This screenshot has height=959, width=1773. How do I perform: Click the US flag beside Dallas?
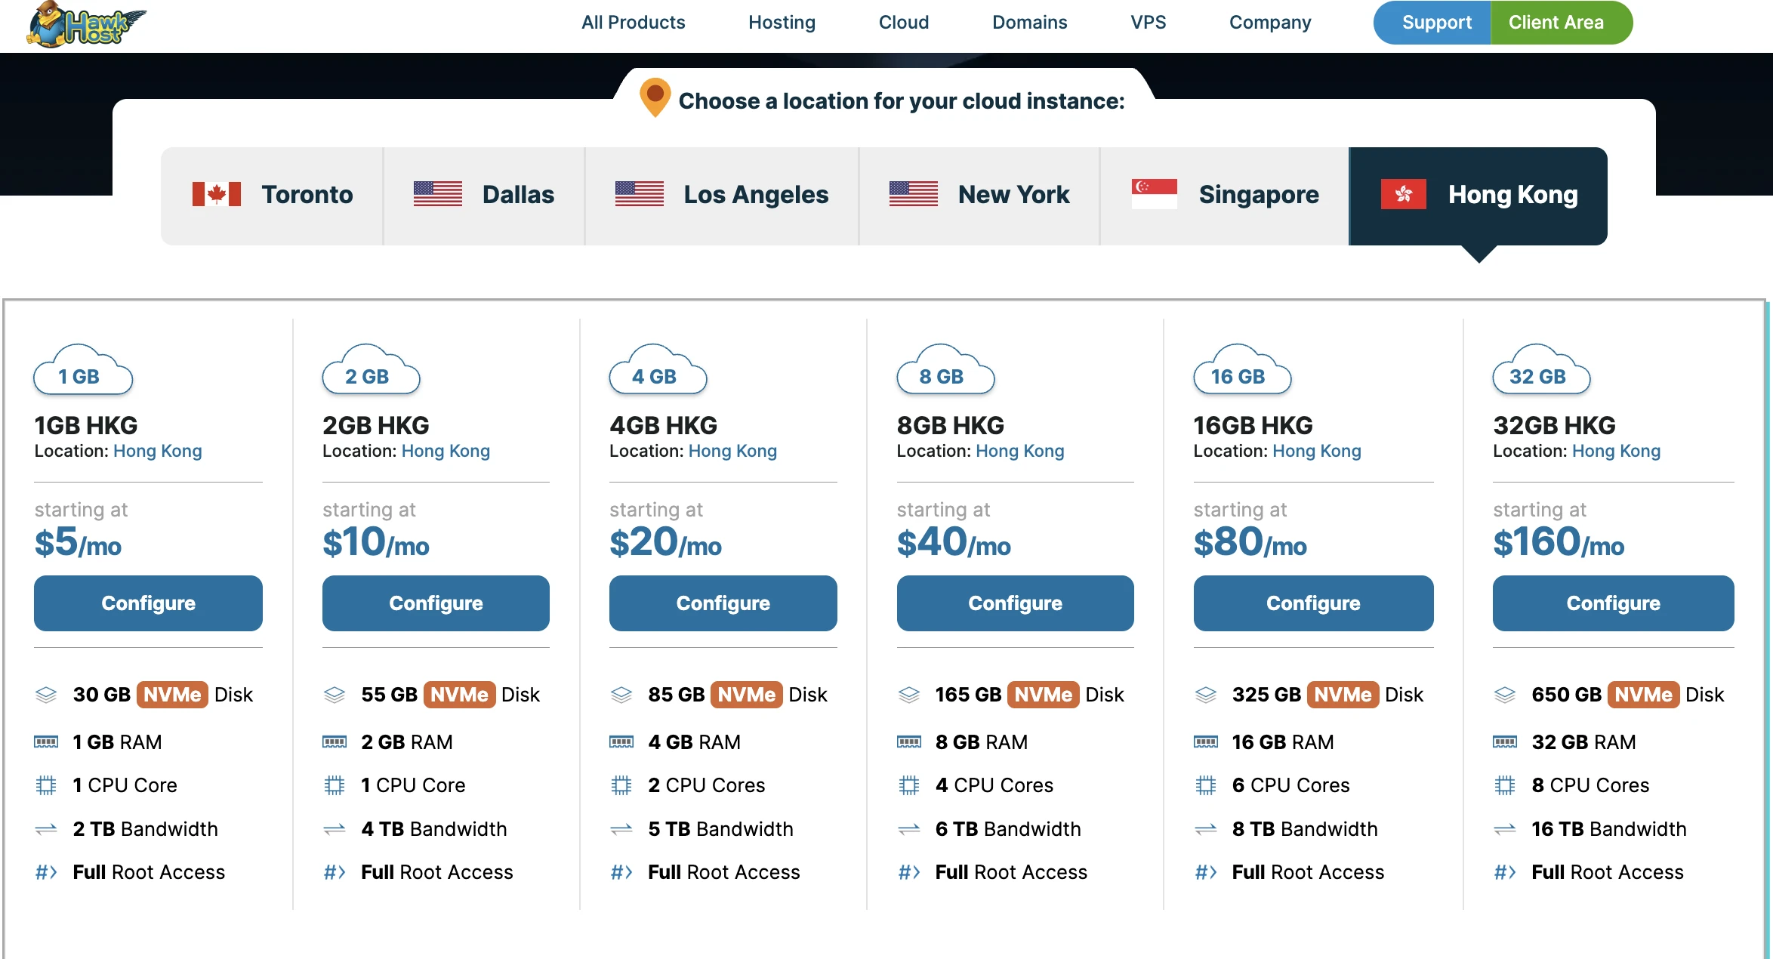pyautogui.click(x=438, y=194)
